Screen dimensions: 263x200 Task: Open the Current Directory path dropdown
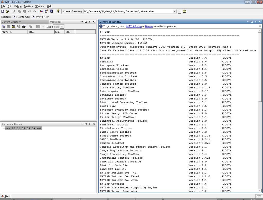174,11
